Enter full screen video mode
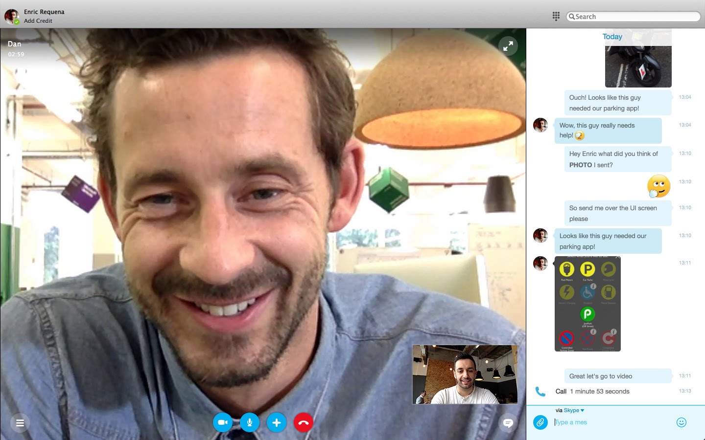 click(508, 46)
